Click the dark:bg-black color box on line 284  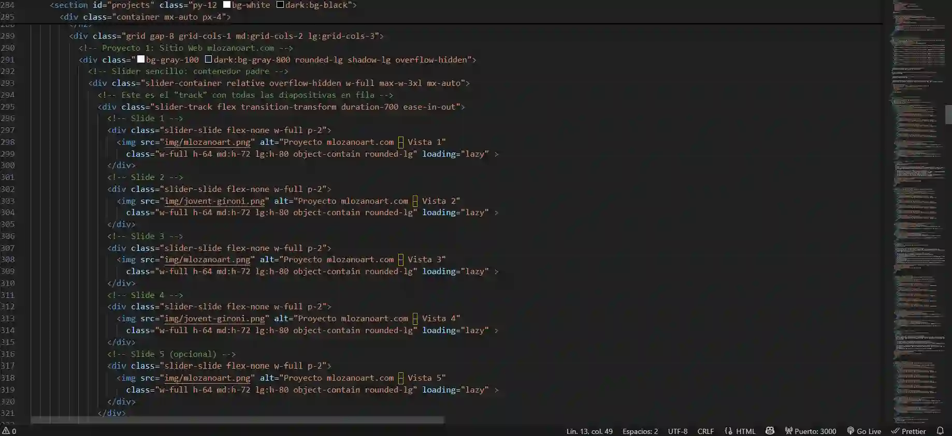(x=280, y=5)
